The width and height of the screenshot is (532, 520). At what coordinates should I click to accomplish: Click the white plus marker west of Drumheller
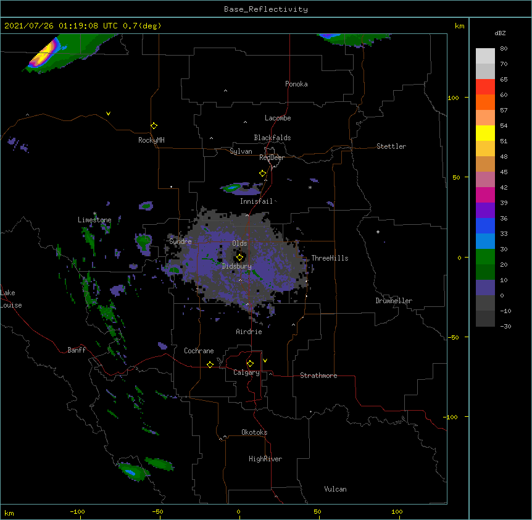click(x=378, y=232)
